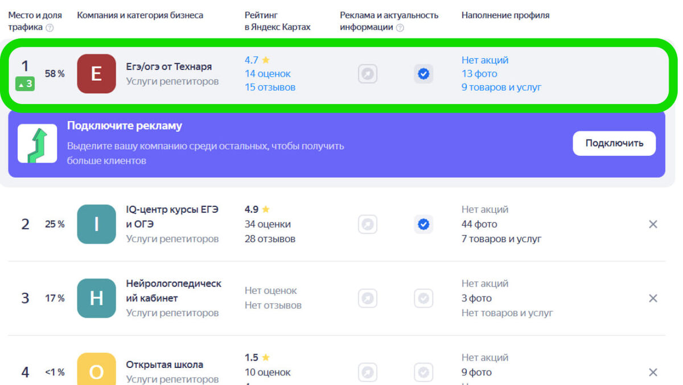Click the Нет товаров и услуг text
Image resolution: width=683 pixels, height=385 pixels.
click(x=507, y=313)
